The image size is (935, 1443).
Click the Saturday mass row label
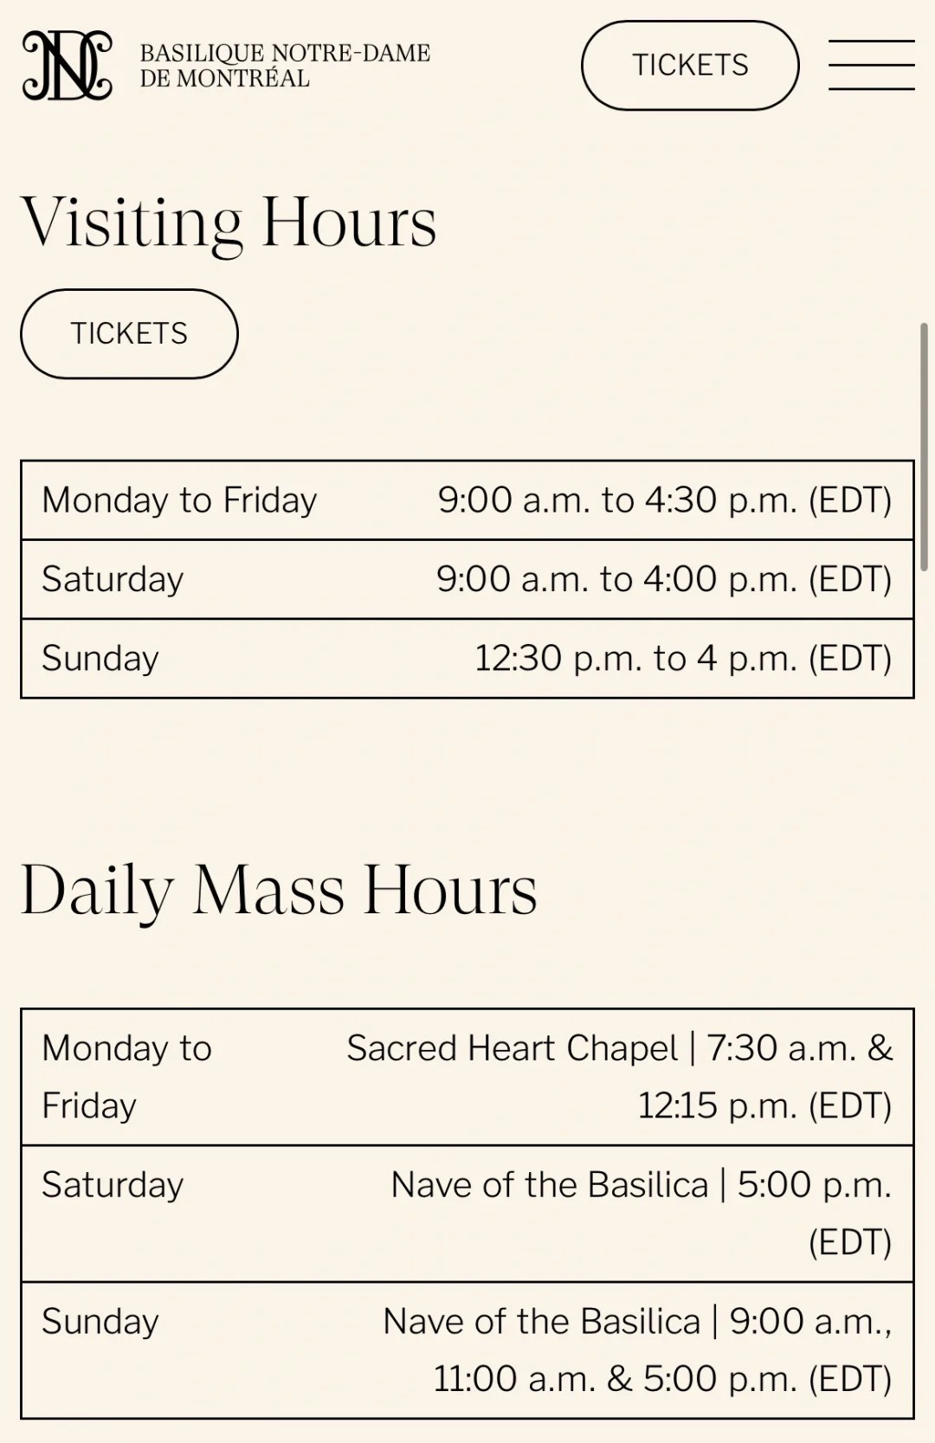tap(113, 1185)
